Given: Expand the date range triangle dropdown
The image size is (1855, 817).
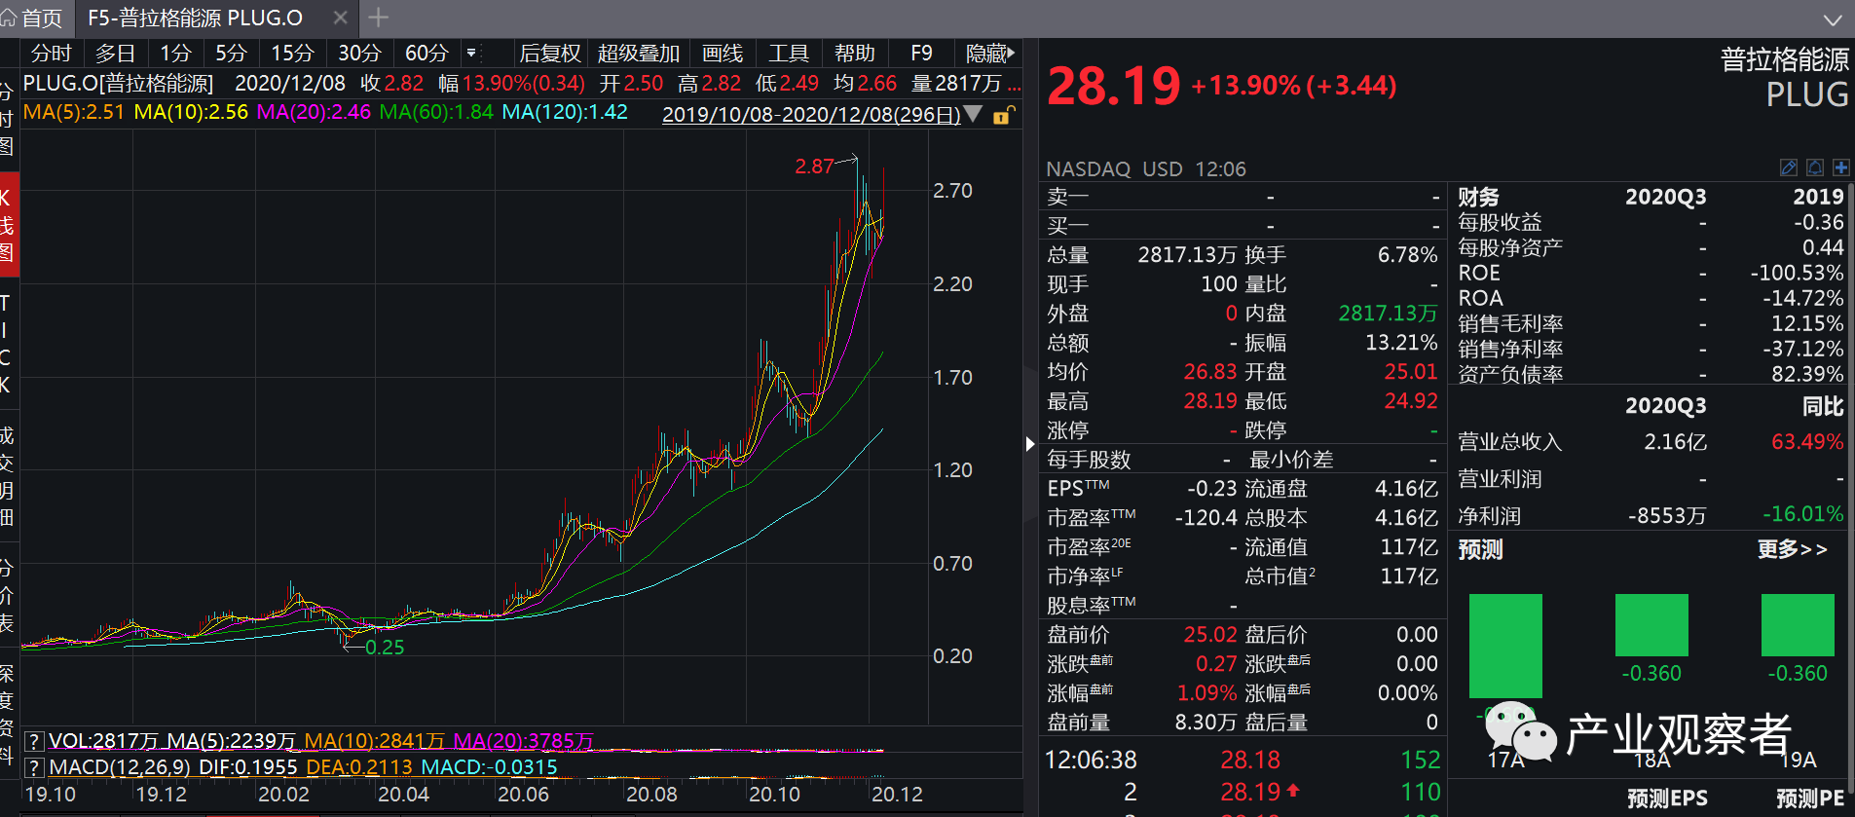Looking at the screenshot, I should point(973,115).
